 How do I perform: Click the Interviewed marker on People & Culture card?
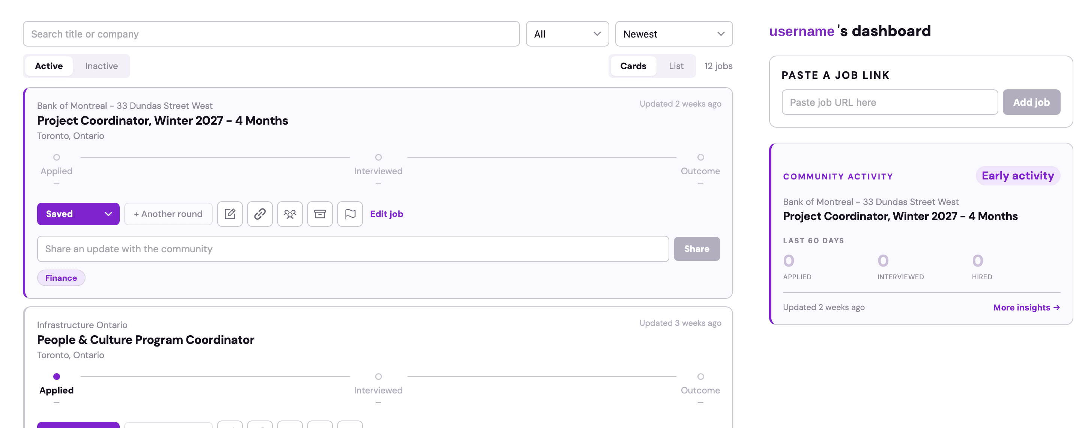point(379,377)
